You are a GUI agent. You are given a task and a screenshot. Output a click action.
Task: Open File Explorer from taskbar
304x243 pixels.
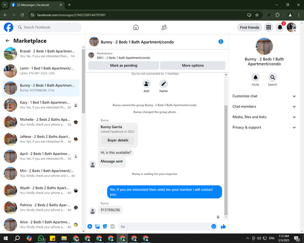coord(64,238)
